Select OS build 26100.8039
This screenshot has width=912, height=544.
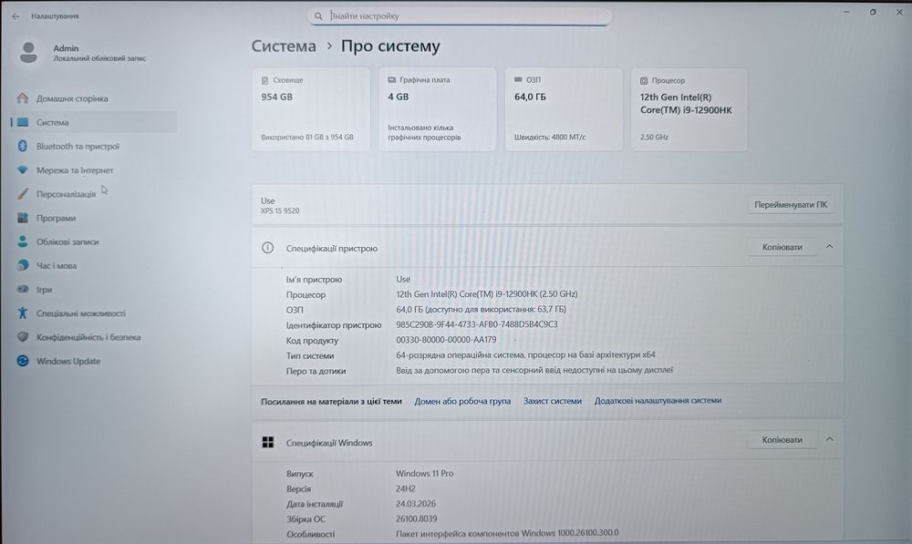(416, 519)
